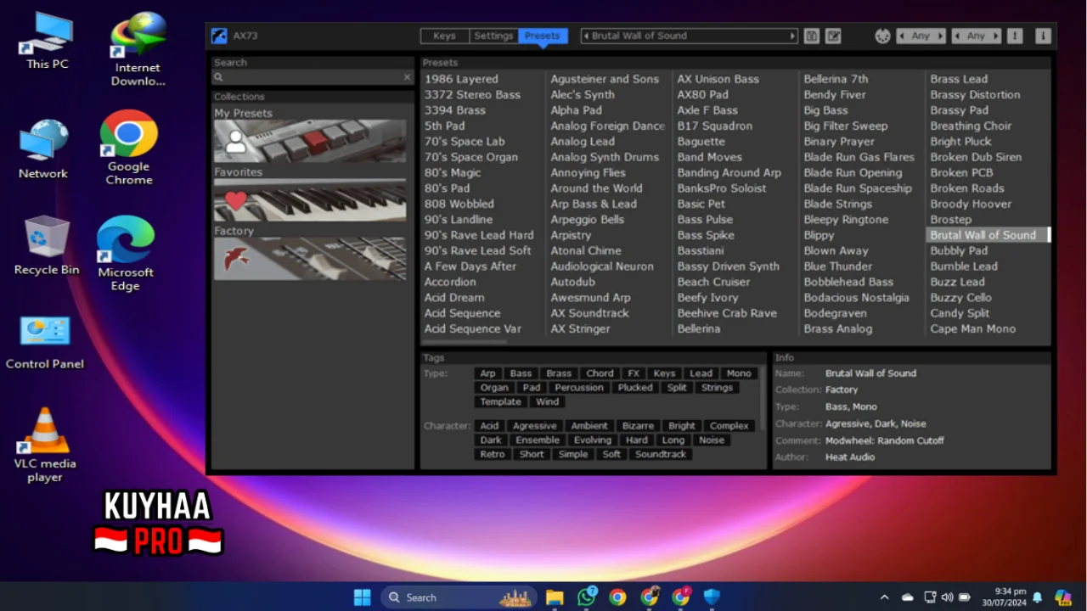Click the Agressive character tag
This screenshot has height=611, width=1087.
pos(535,426)
